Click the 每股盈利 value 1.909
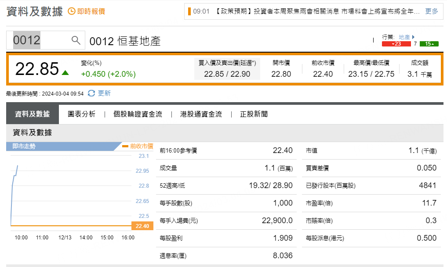 pos(283,238)
